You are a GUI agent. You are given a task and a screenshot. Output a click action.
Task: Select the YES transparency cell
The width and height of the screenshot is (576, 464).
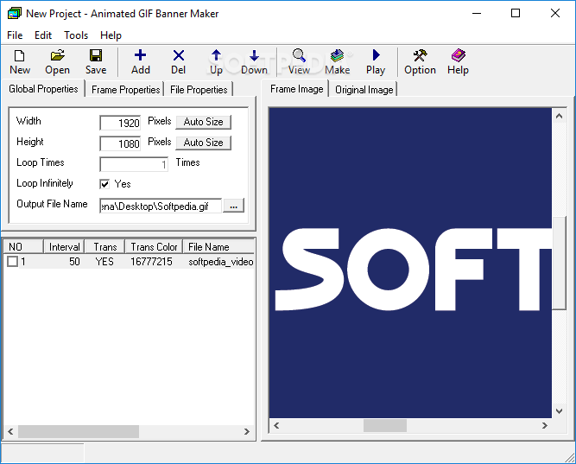pyautogui.click(x=104, y=262)
